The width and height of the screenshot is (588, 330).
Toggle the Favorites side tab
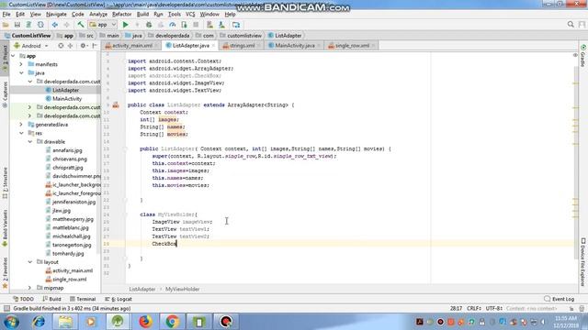(5, 273)
